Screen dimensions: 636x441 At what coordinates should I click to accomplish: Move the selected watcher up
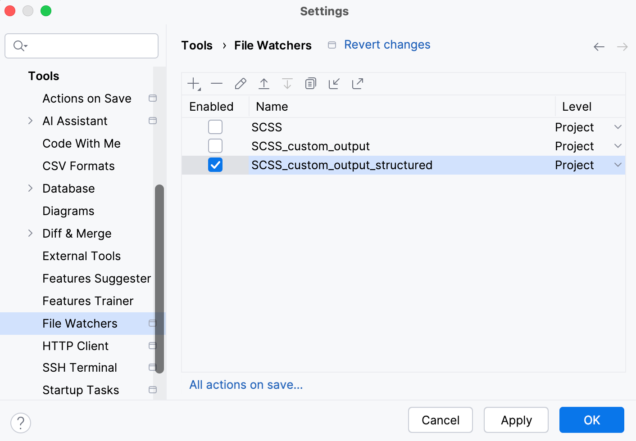point(263,83)
